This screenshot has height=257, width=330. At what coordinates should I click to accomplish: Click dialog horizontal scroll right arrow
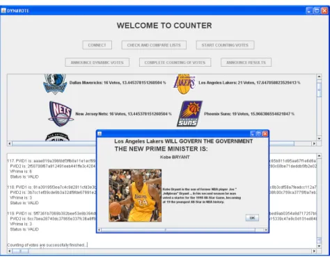tap(266, 230)
